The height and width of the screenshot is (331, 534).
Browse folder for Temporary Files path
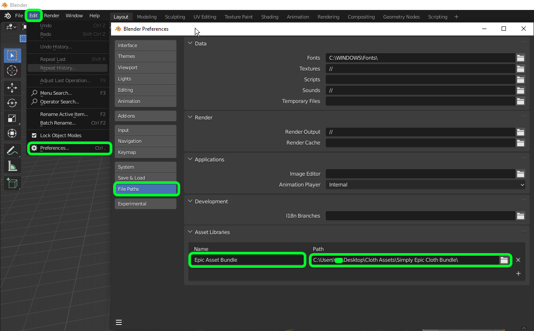pyautogui.click(x=520, y=101)
